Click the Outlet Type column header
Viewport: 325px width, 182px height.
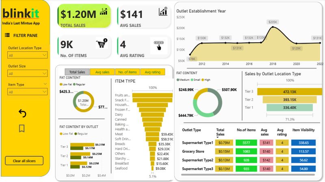191,130
